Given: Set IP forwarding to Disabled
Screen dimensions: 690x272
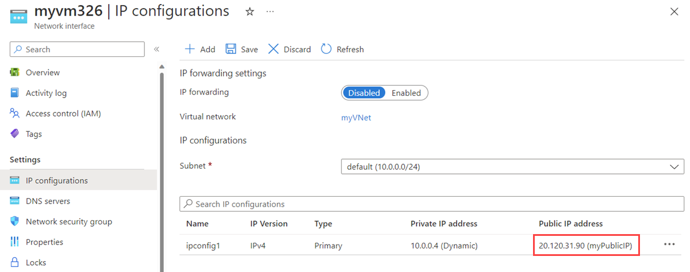Looking at the screenshot, I should [x=364, y=93].
